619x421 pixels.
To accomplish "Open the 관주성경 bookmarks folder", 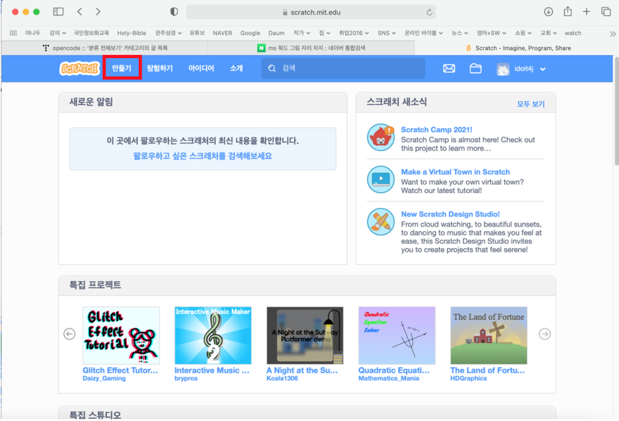I will (169, 33).
